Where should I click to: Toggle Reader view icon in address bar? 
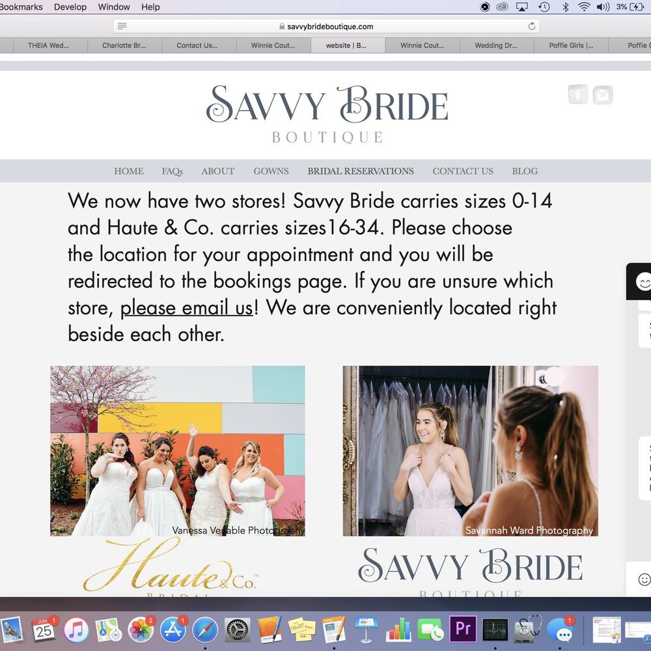coord(122,26)
